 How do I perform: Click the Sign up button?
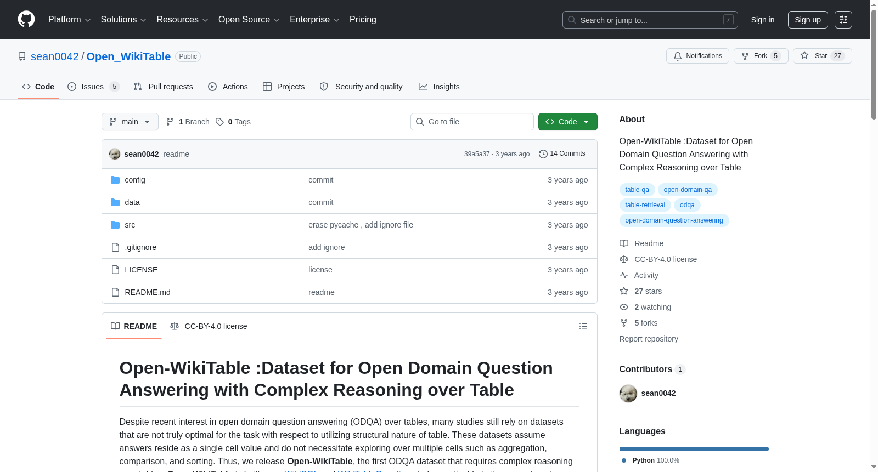pyautogui.click(x=808, y=20)
